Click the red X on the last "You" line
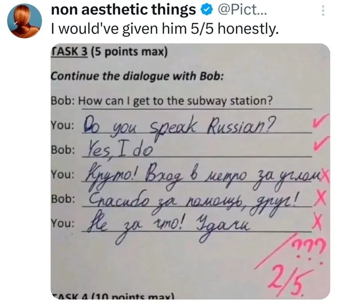This screenshot has height=305, width=339. pos(318,222)
